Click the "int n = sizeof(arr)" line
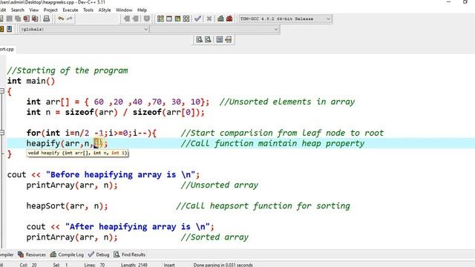 [x=116, y=112]
